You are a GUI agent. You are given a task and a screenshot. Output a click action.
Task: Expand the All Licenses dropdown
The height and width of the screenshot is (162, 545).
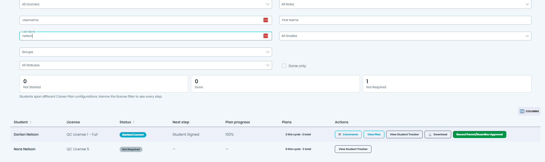(x=146, y=4)
